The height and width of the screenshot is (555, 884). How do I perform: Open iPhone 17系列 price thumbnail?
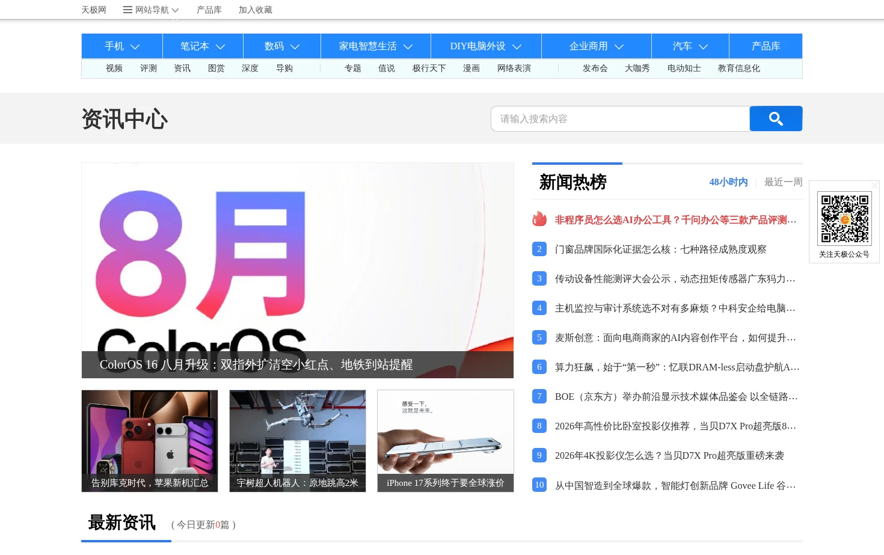tap(446, 441)
